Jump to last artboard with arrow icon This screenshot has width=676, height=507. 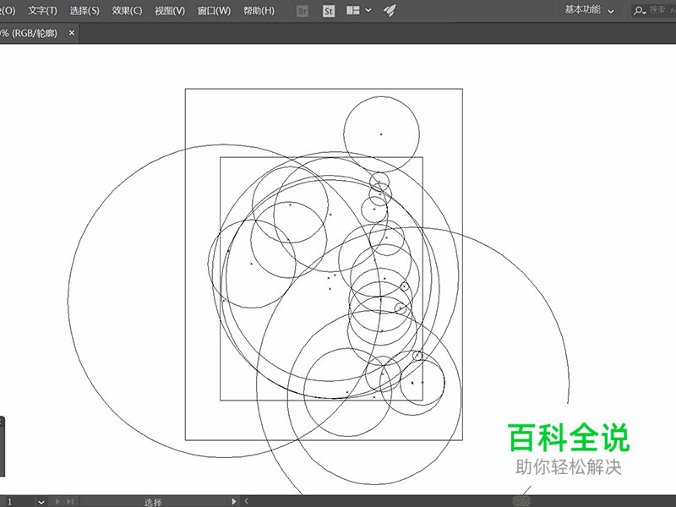(x=71, y=500)
